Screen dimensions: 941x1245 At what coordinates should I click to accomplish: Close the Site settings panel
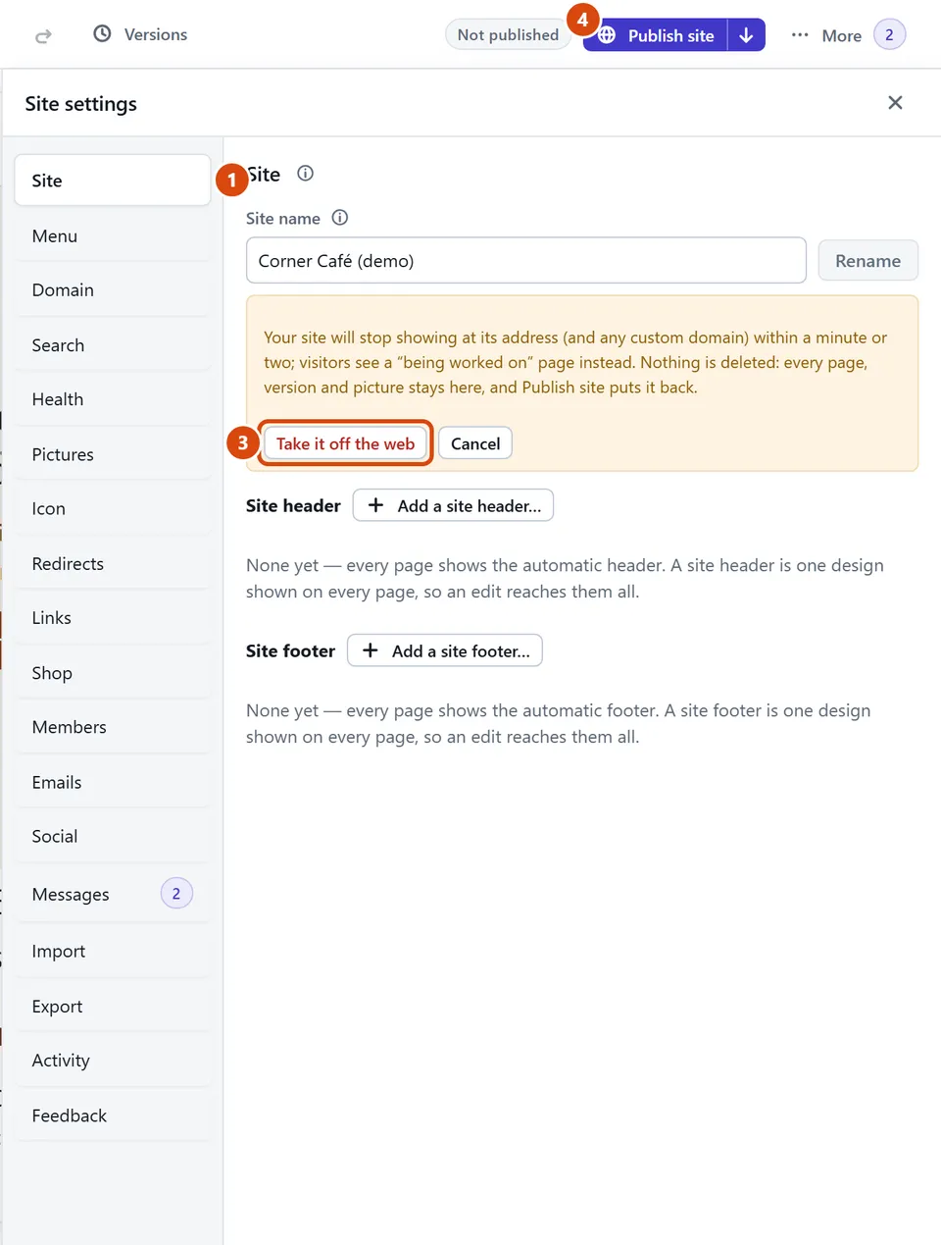click(x=895, y=103)
